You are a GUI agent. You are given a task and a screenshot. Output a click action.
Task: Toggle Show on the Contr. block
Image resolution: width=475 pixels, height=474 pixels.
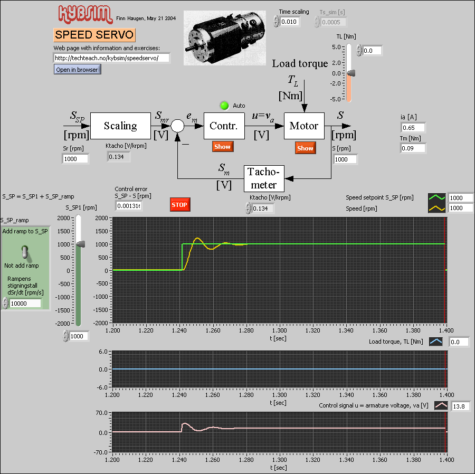pos(223,147)
